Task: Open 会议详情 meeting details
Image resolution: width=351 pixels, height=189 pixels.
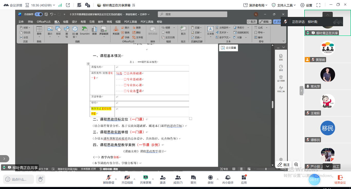Action: pos(13,5)
